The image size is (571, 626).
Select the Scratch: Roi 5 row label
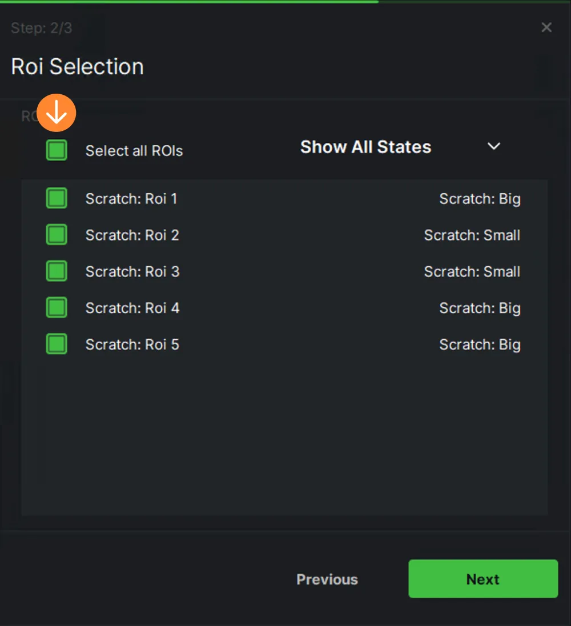[132, 344]
